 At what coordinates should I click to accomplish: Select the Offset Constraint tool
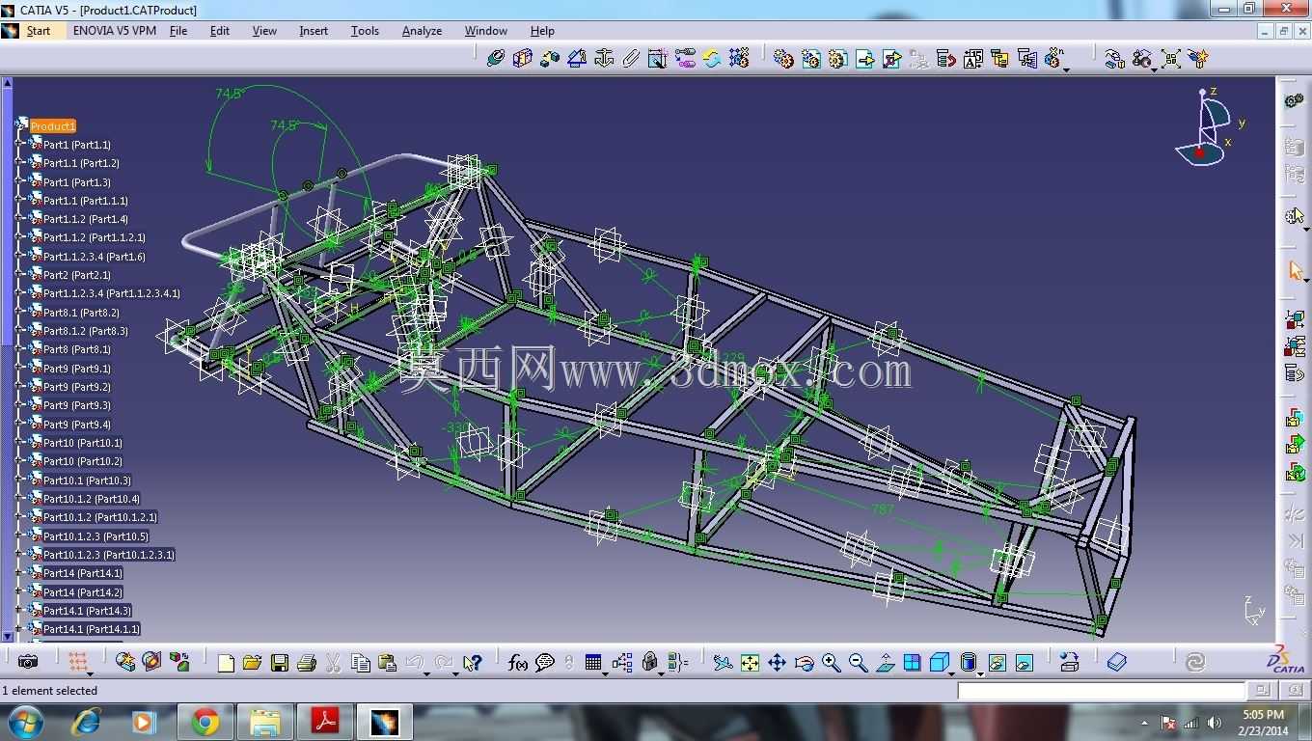pyautogui.click(x=550, y=59)
